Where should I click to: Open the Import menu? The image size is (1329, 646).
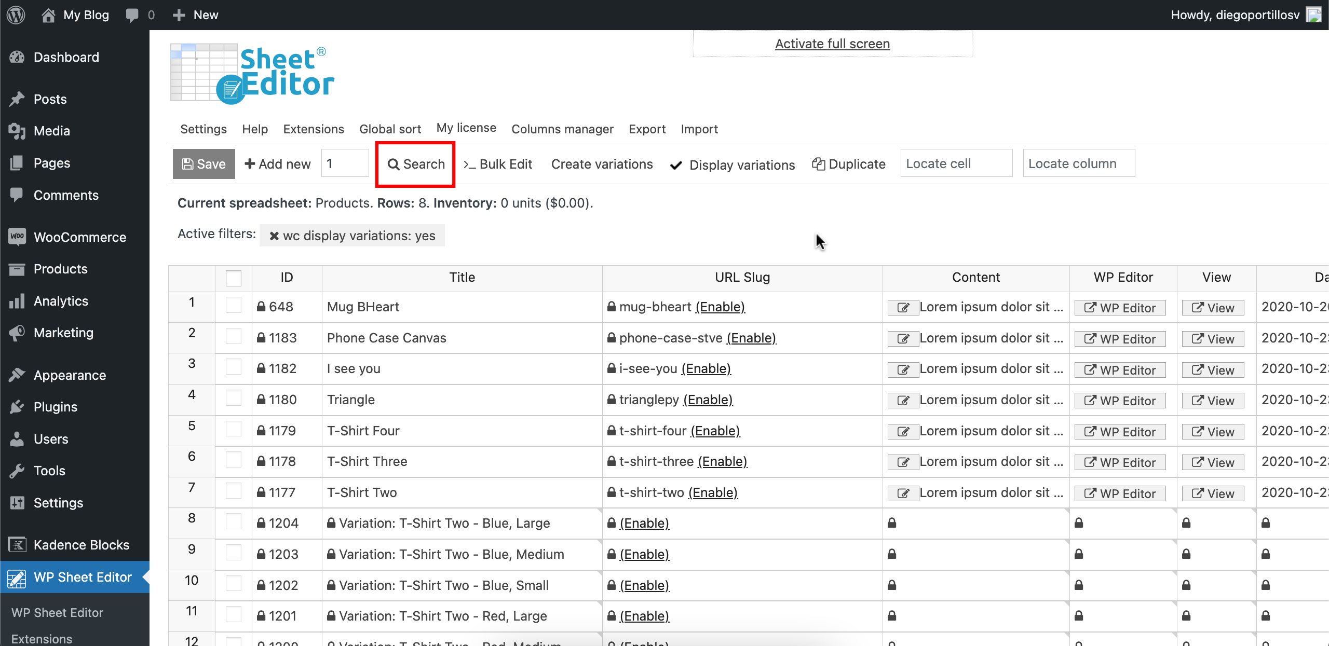click(699, 129)
